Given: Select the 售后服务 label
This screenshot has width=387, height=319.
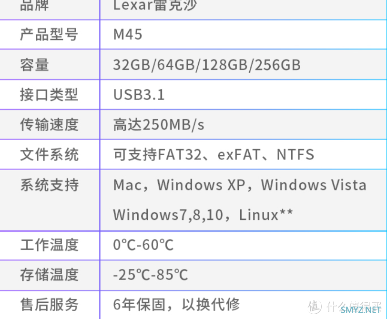Looking at the screenshot, I should coord(50,305).
